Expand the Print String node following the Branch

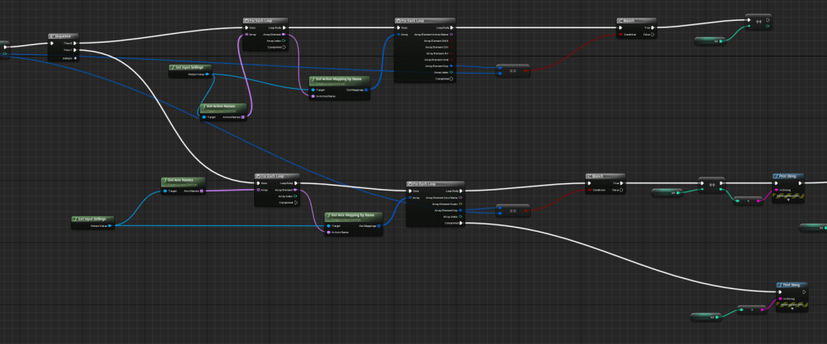pyautogui.click(x=788, y=201)
